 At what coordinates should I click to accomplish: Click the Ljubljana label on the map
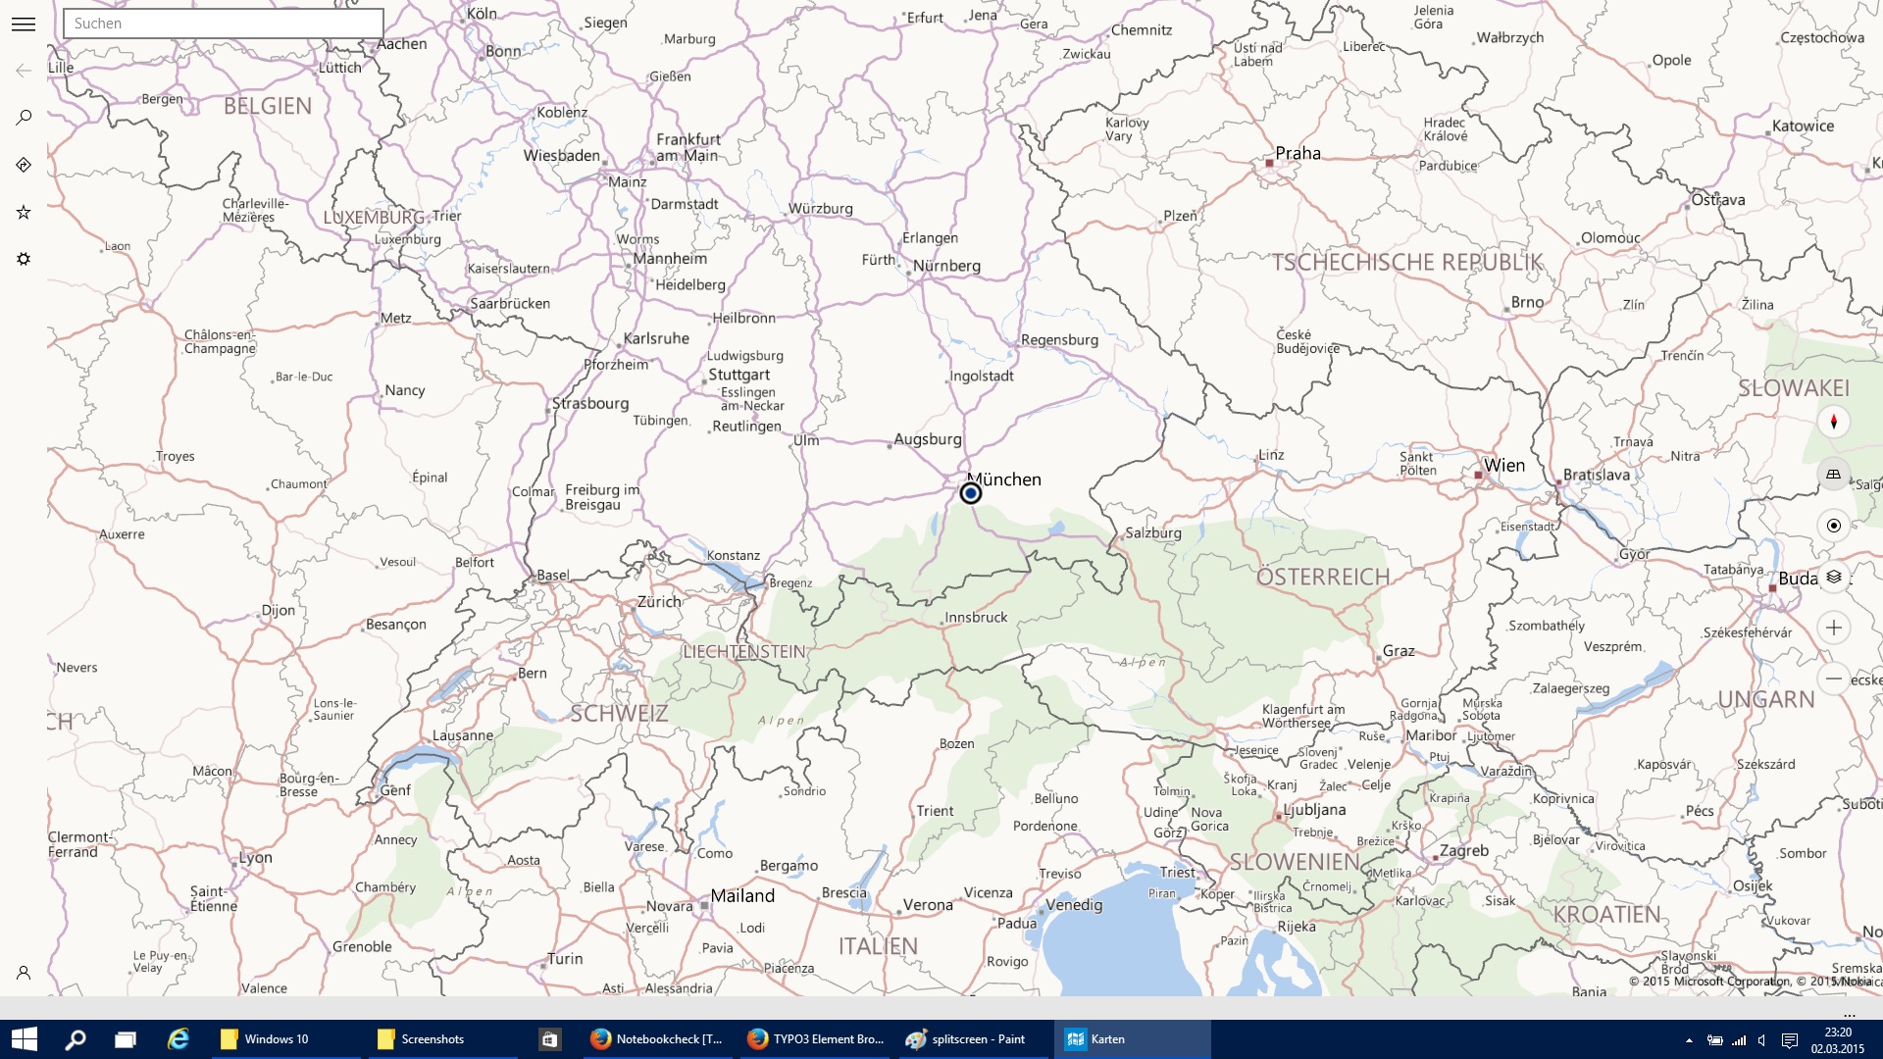click(1314, 810)
